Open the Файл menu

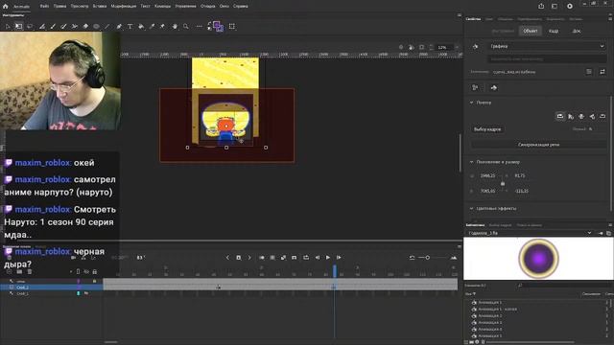pos(44,7)
